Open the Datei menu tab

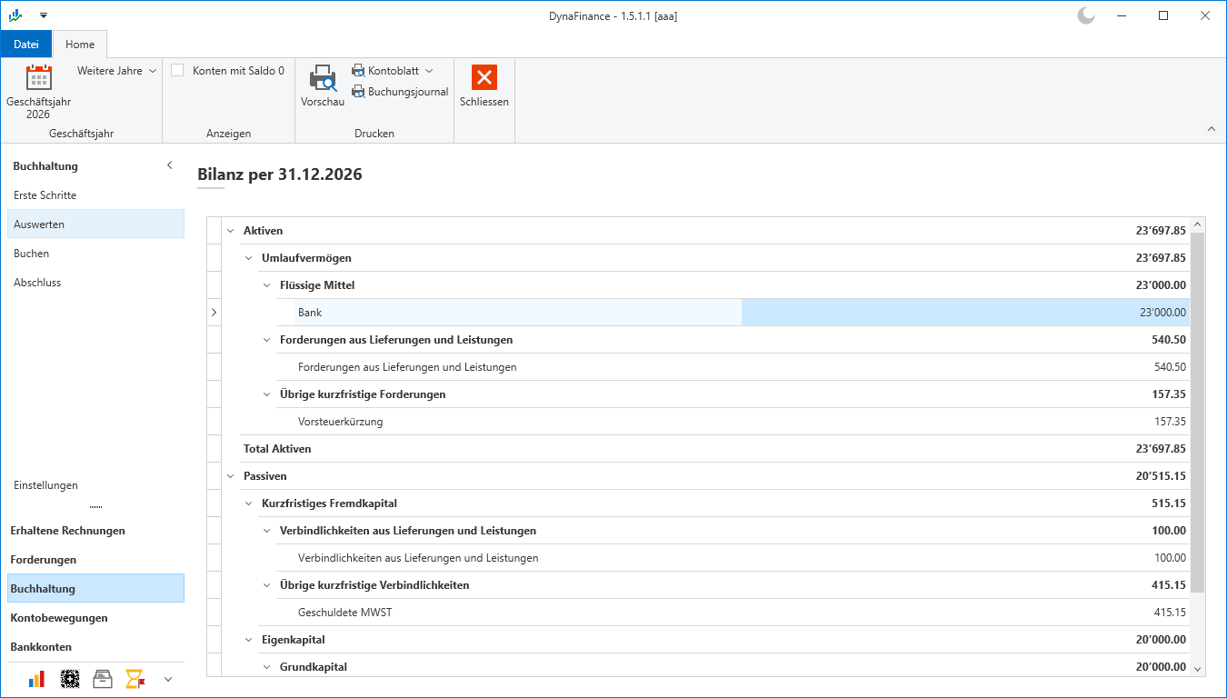(26, 44)
